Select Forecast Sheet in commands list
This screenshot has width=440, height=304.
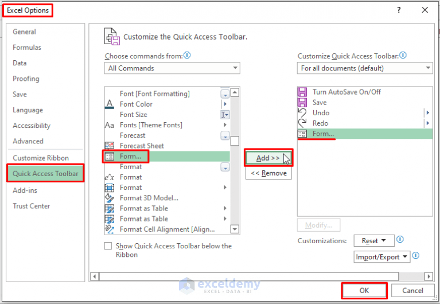click(x=168, y=146)
